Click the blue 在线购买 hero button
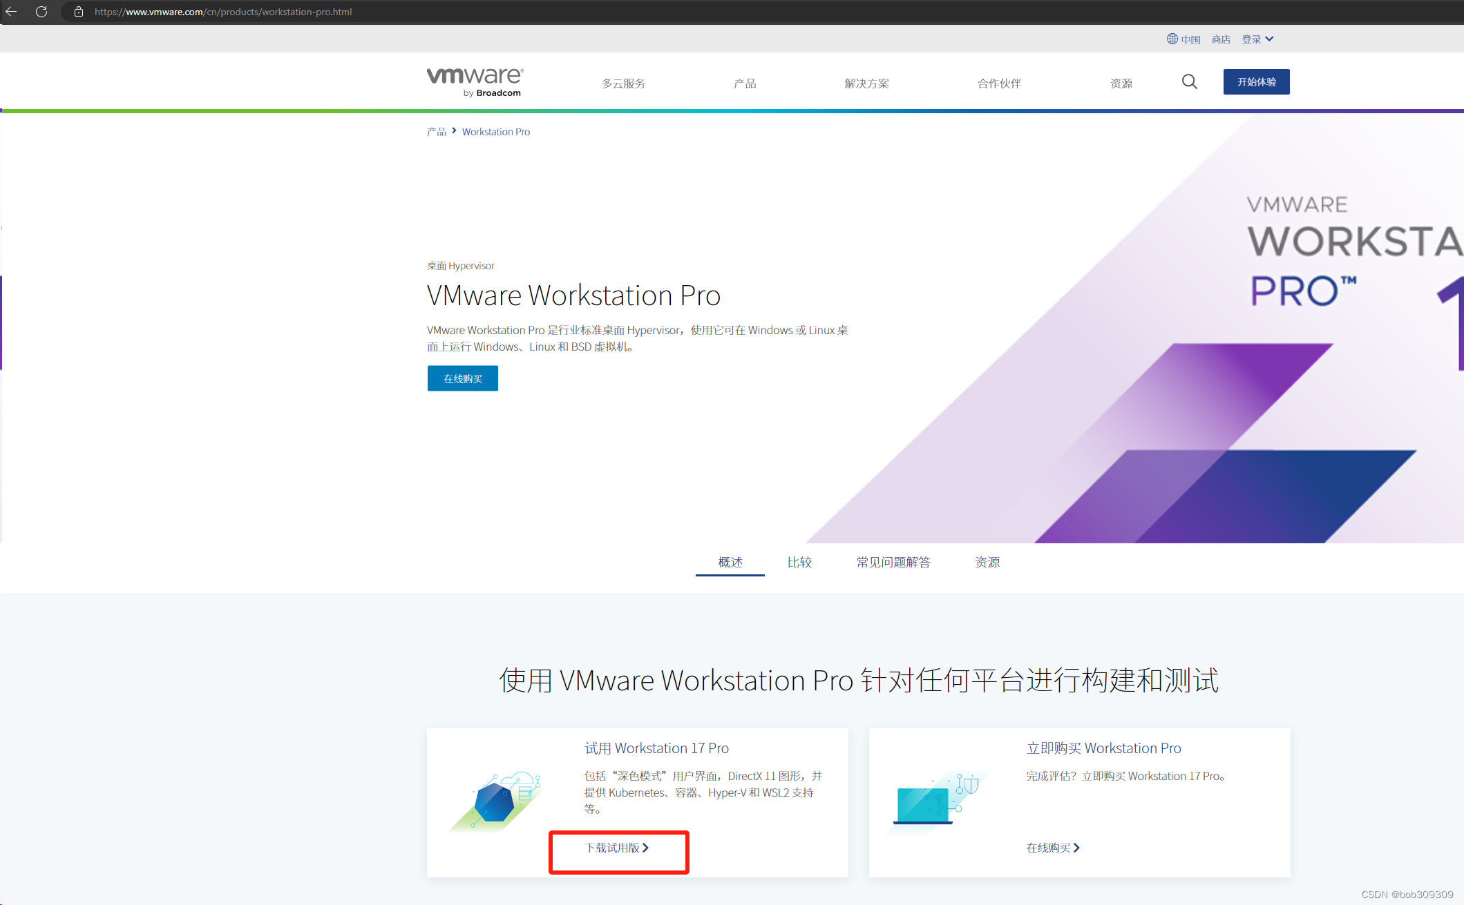 (x=462, y=378)
